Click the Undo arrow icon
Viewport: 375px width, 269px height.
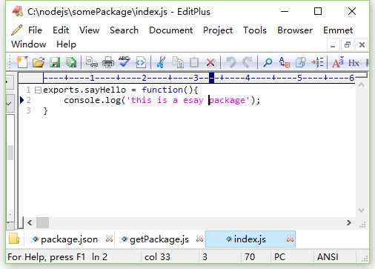[x=230, y=62]
